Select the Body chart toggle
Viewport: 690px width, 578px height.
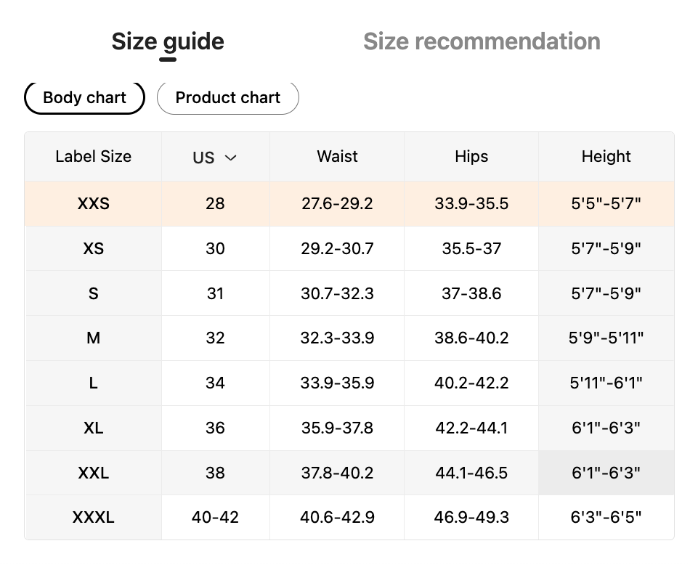(85, 98)
